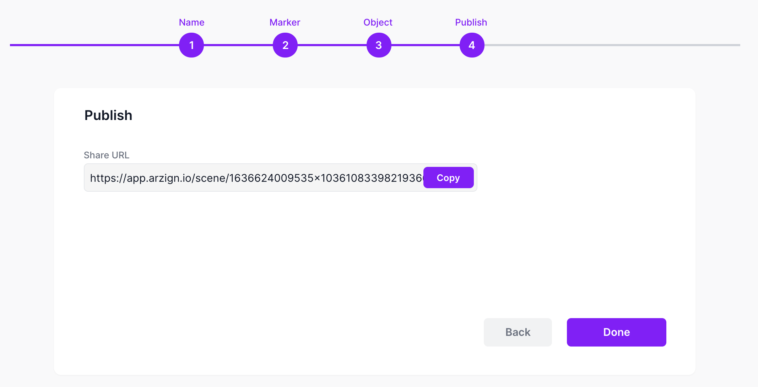The height and width of the screenshot is (387, 758).
Task: Click progress line between steps 1 and 2
Action: 238,45
